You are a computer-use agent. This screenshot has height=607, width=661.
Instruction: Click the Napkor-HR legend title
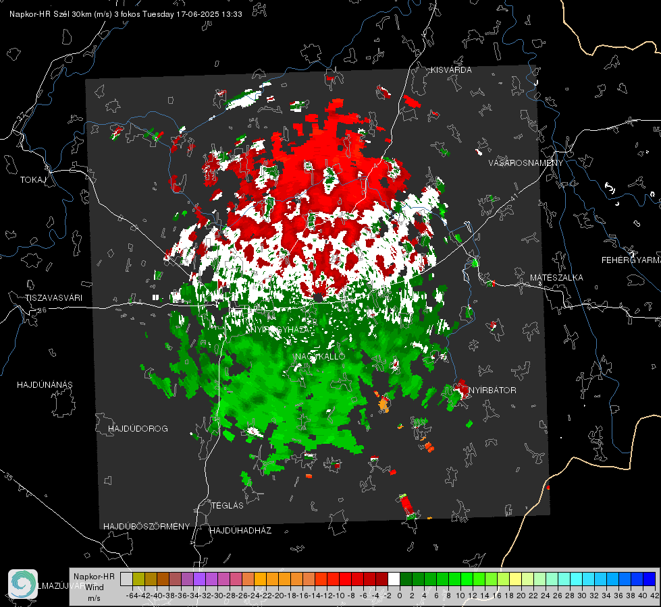(x=94, y=577)
